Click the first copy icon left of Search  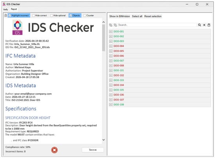[x=111, y=25]
